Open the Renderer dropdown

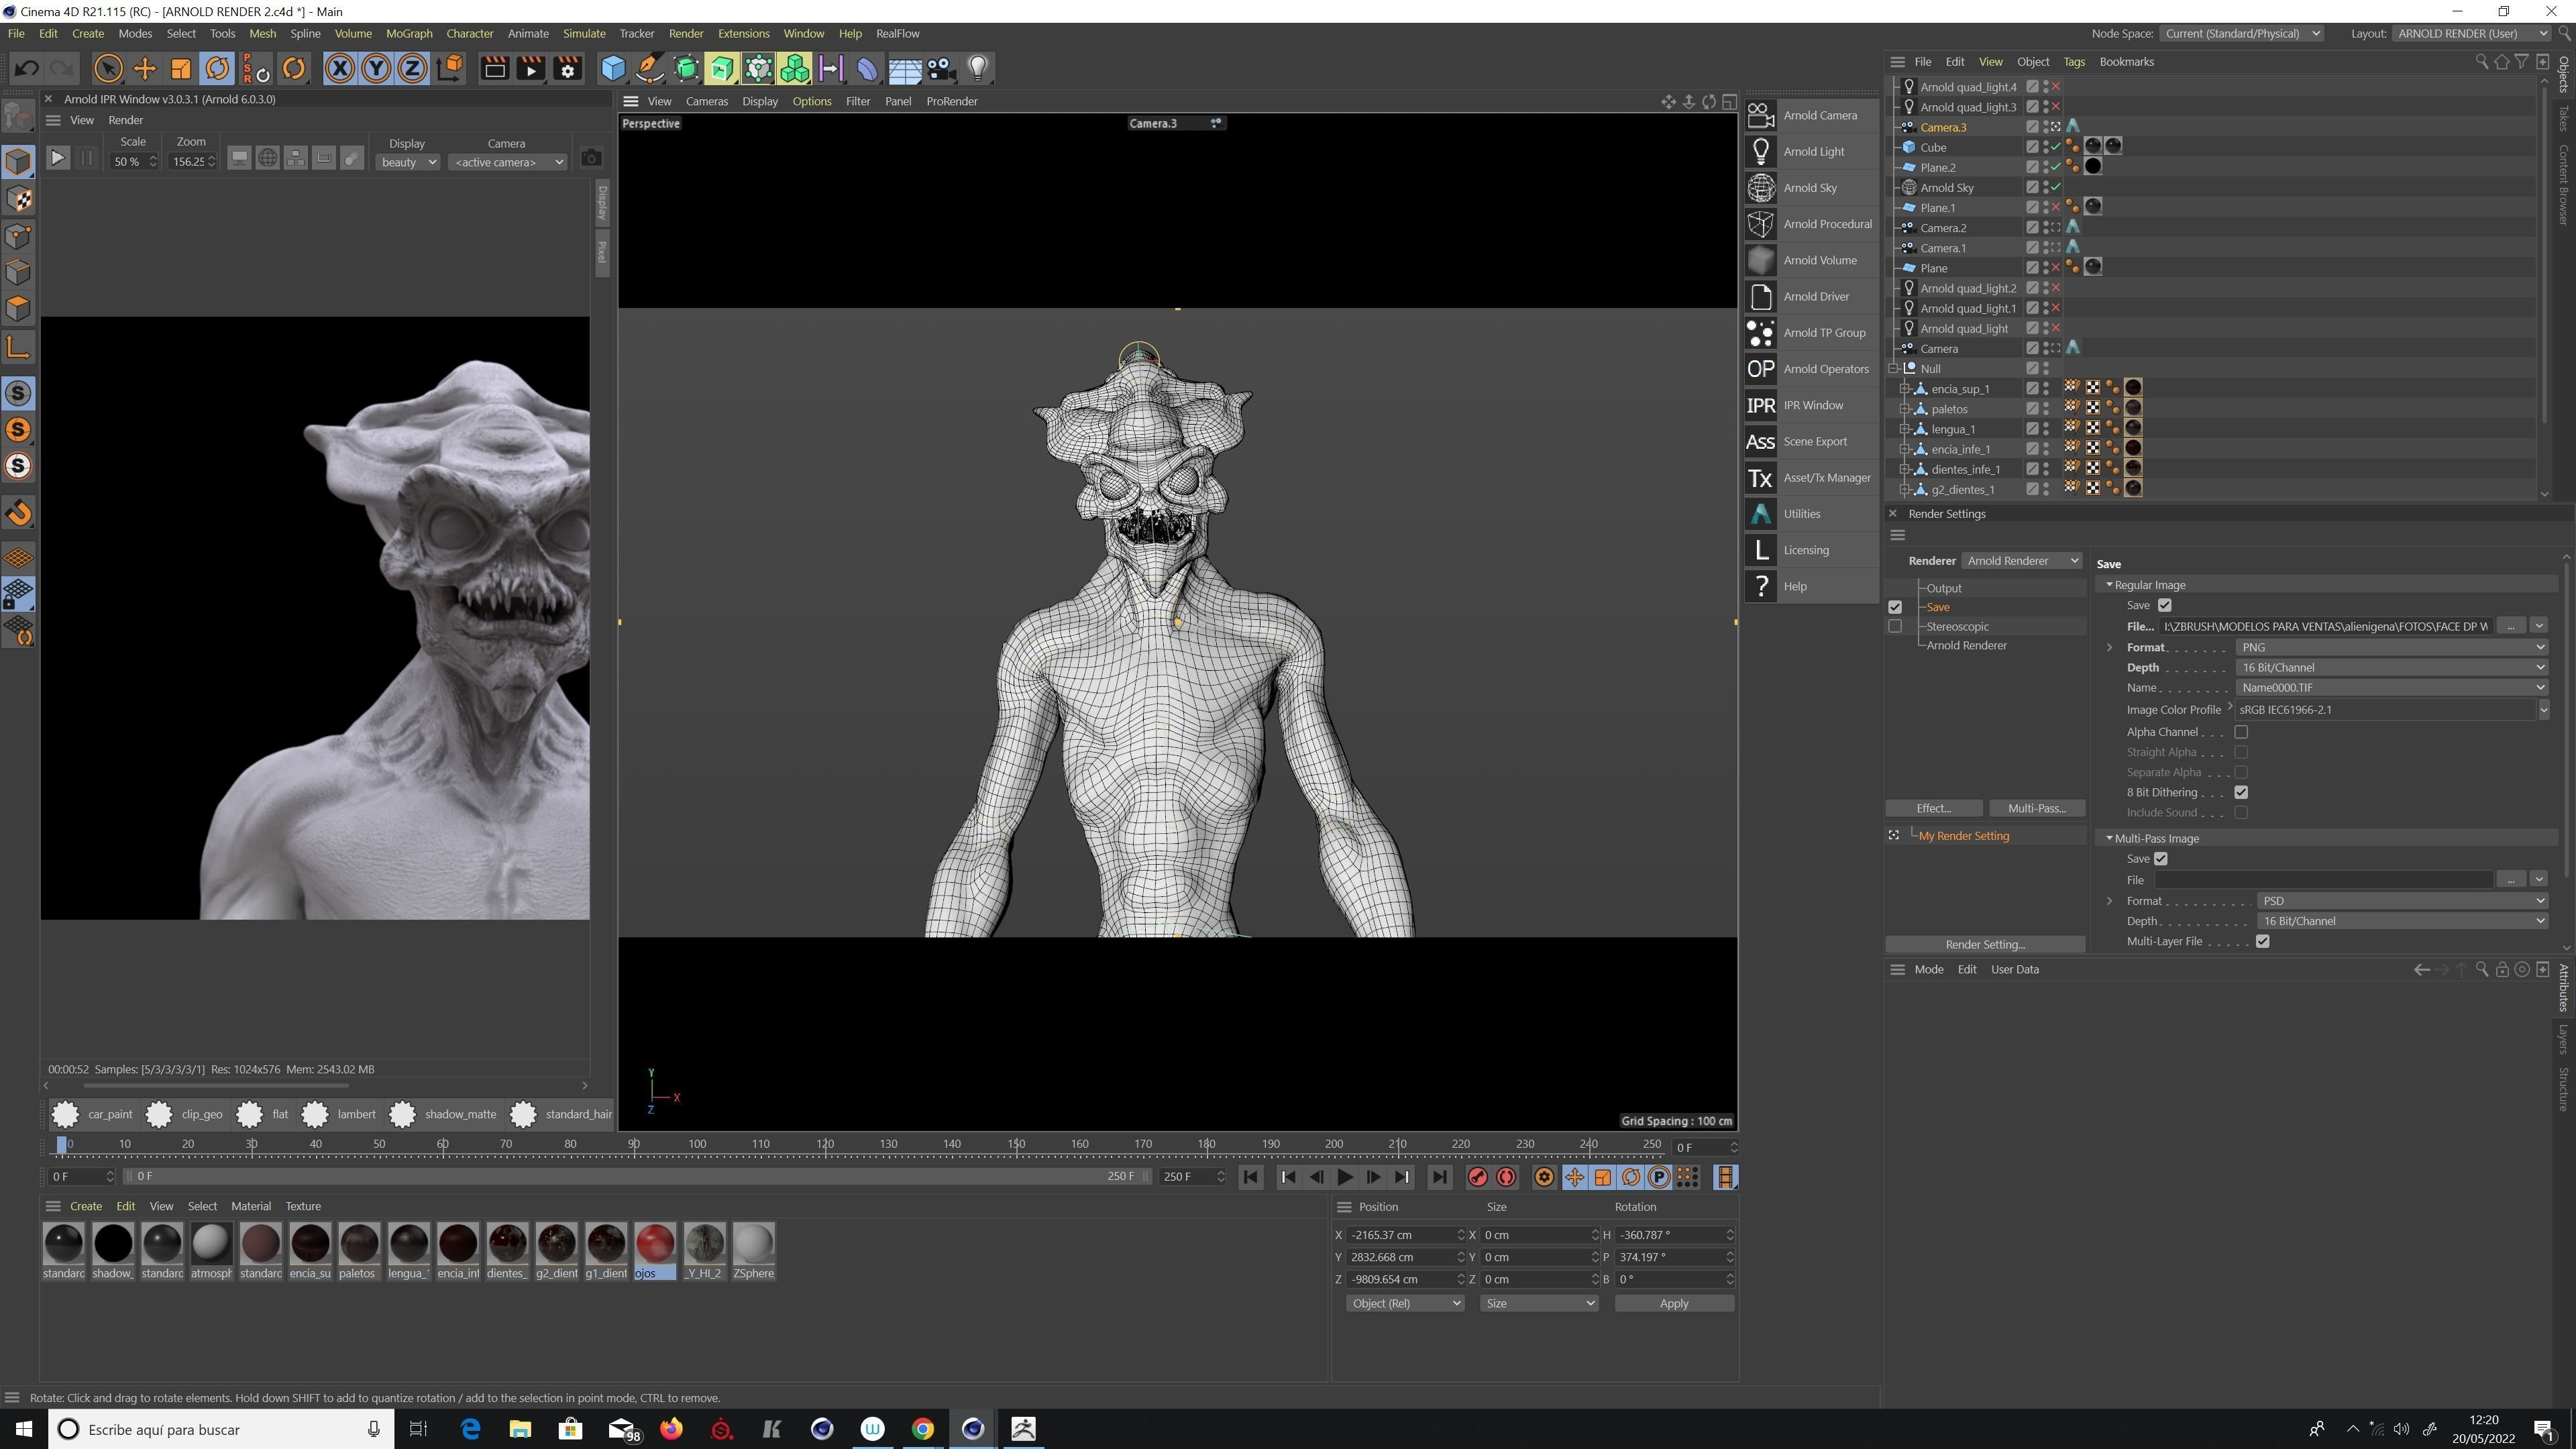2022,561
